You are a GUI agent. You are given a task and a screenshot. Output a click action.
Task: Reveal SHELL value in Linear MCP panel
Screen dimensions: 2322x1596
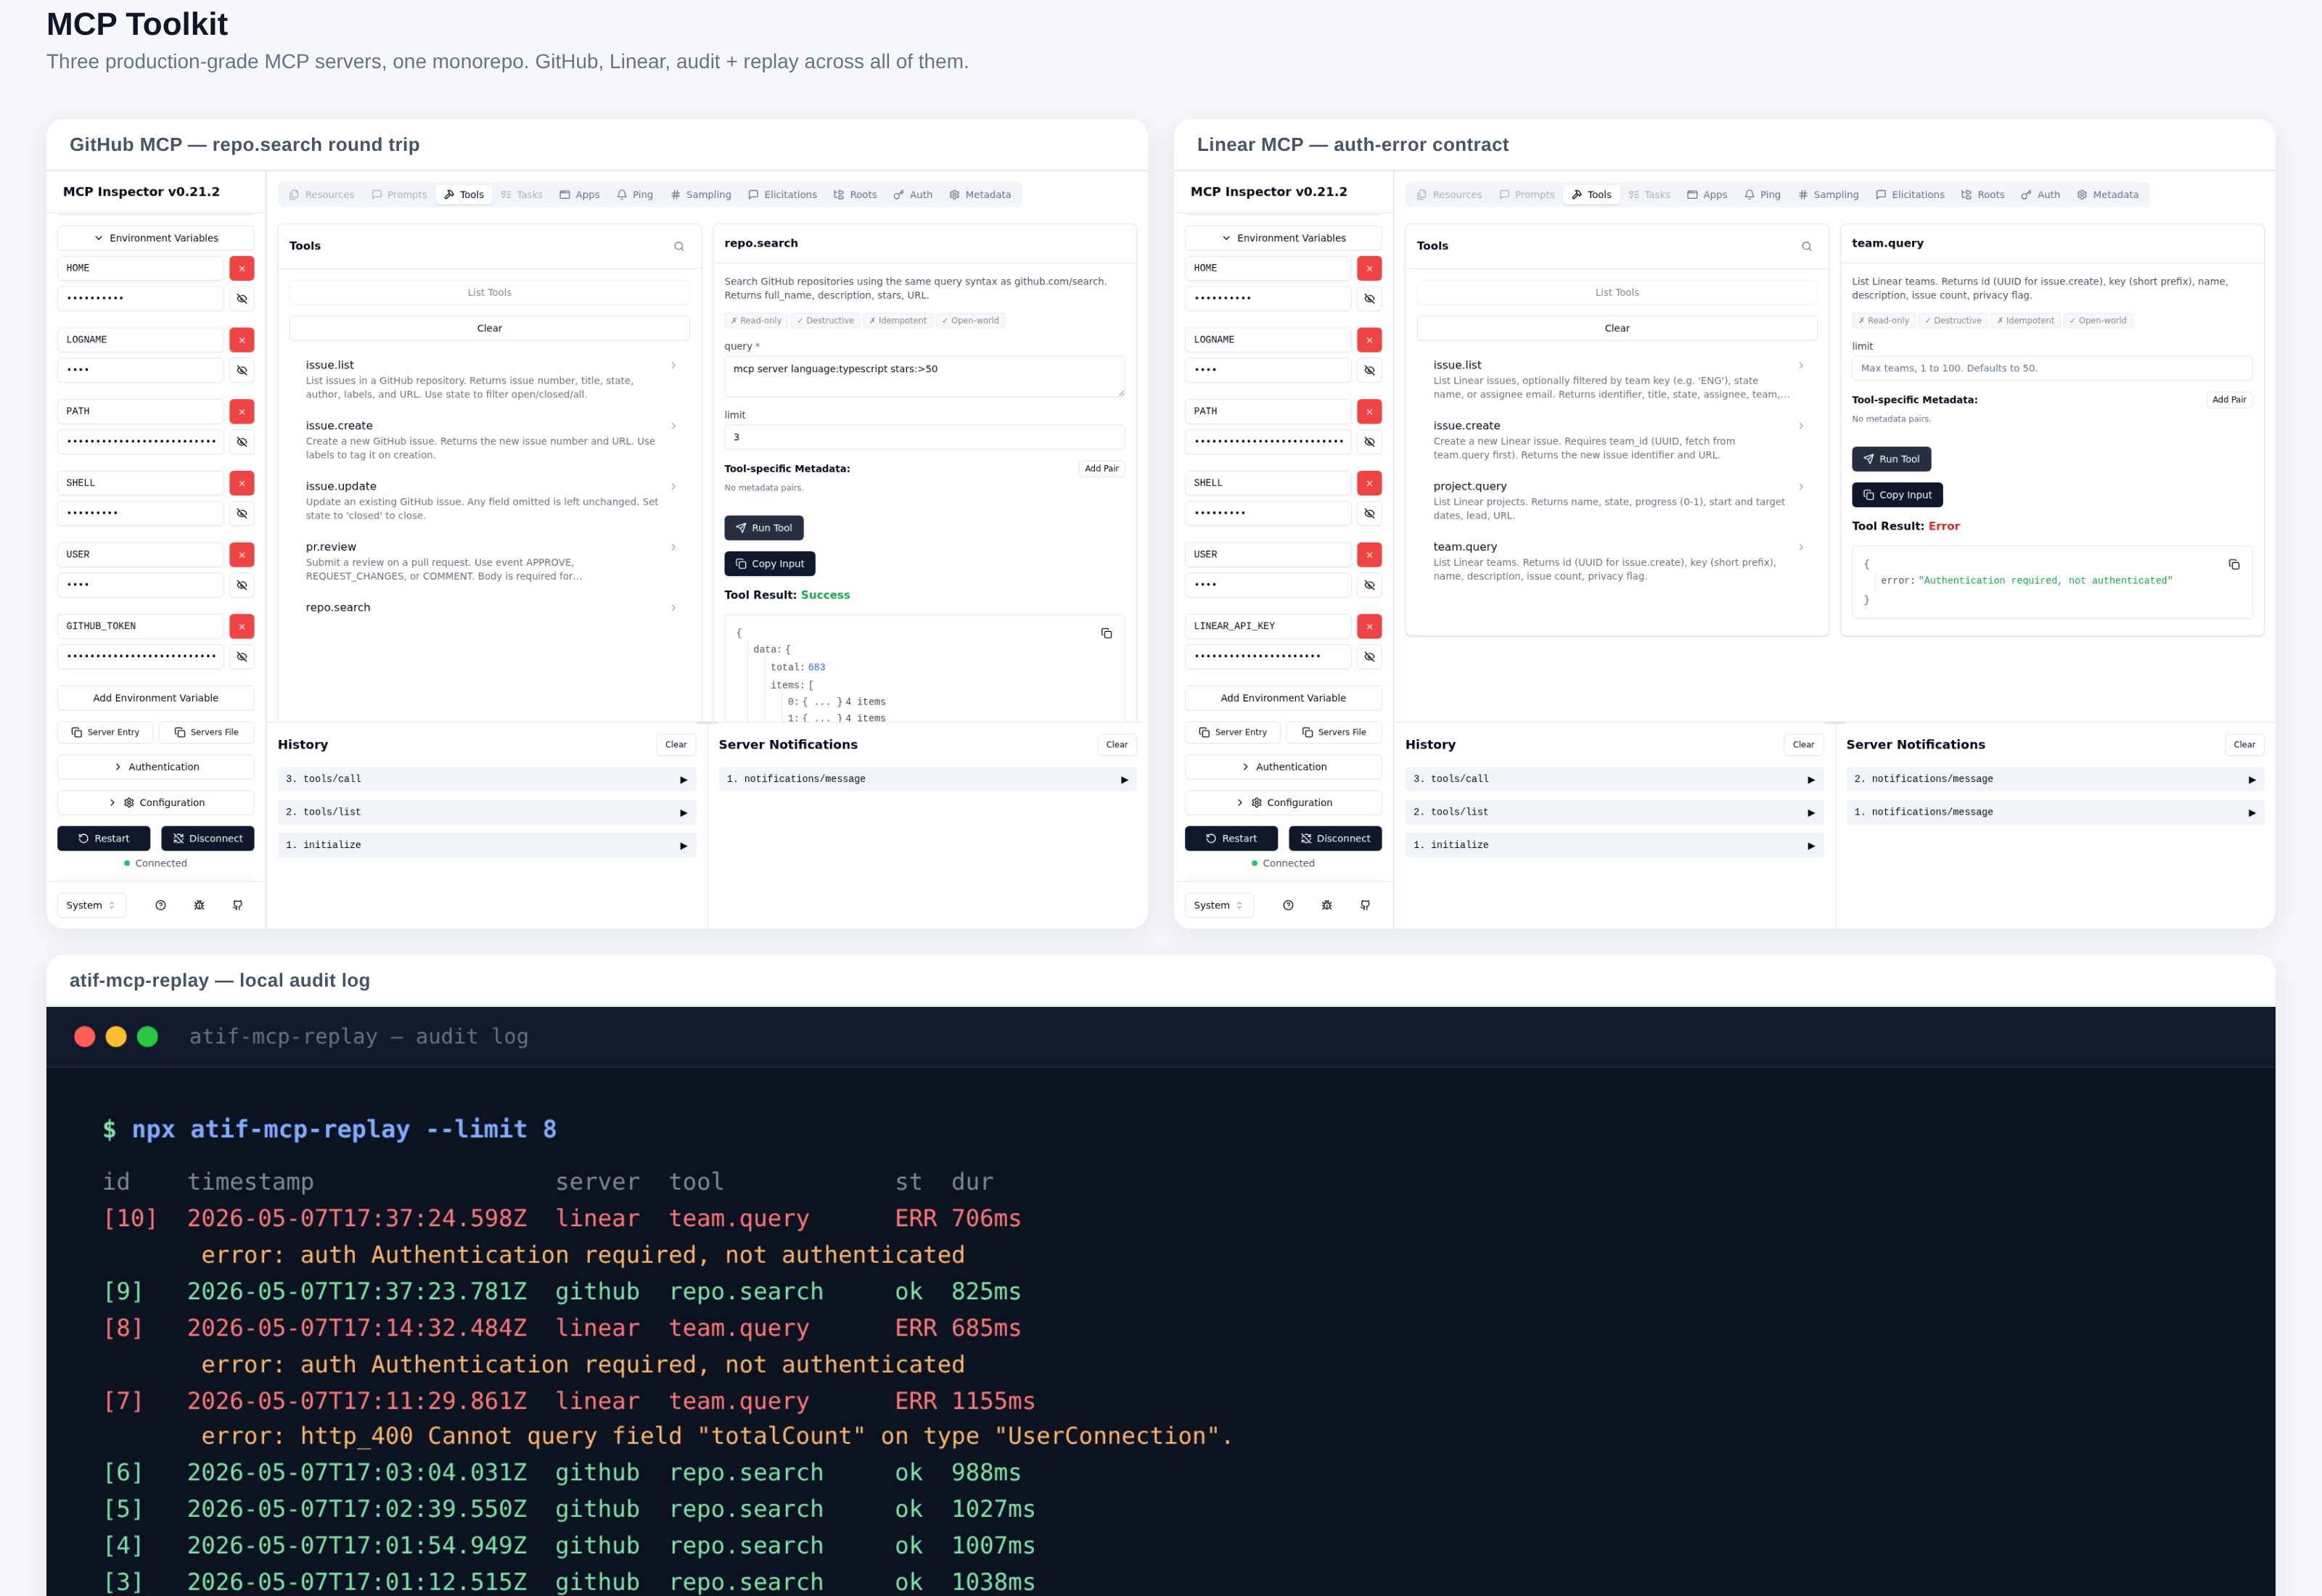tap(1369, 513)
